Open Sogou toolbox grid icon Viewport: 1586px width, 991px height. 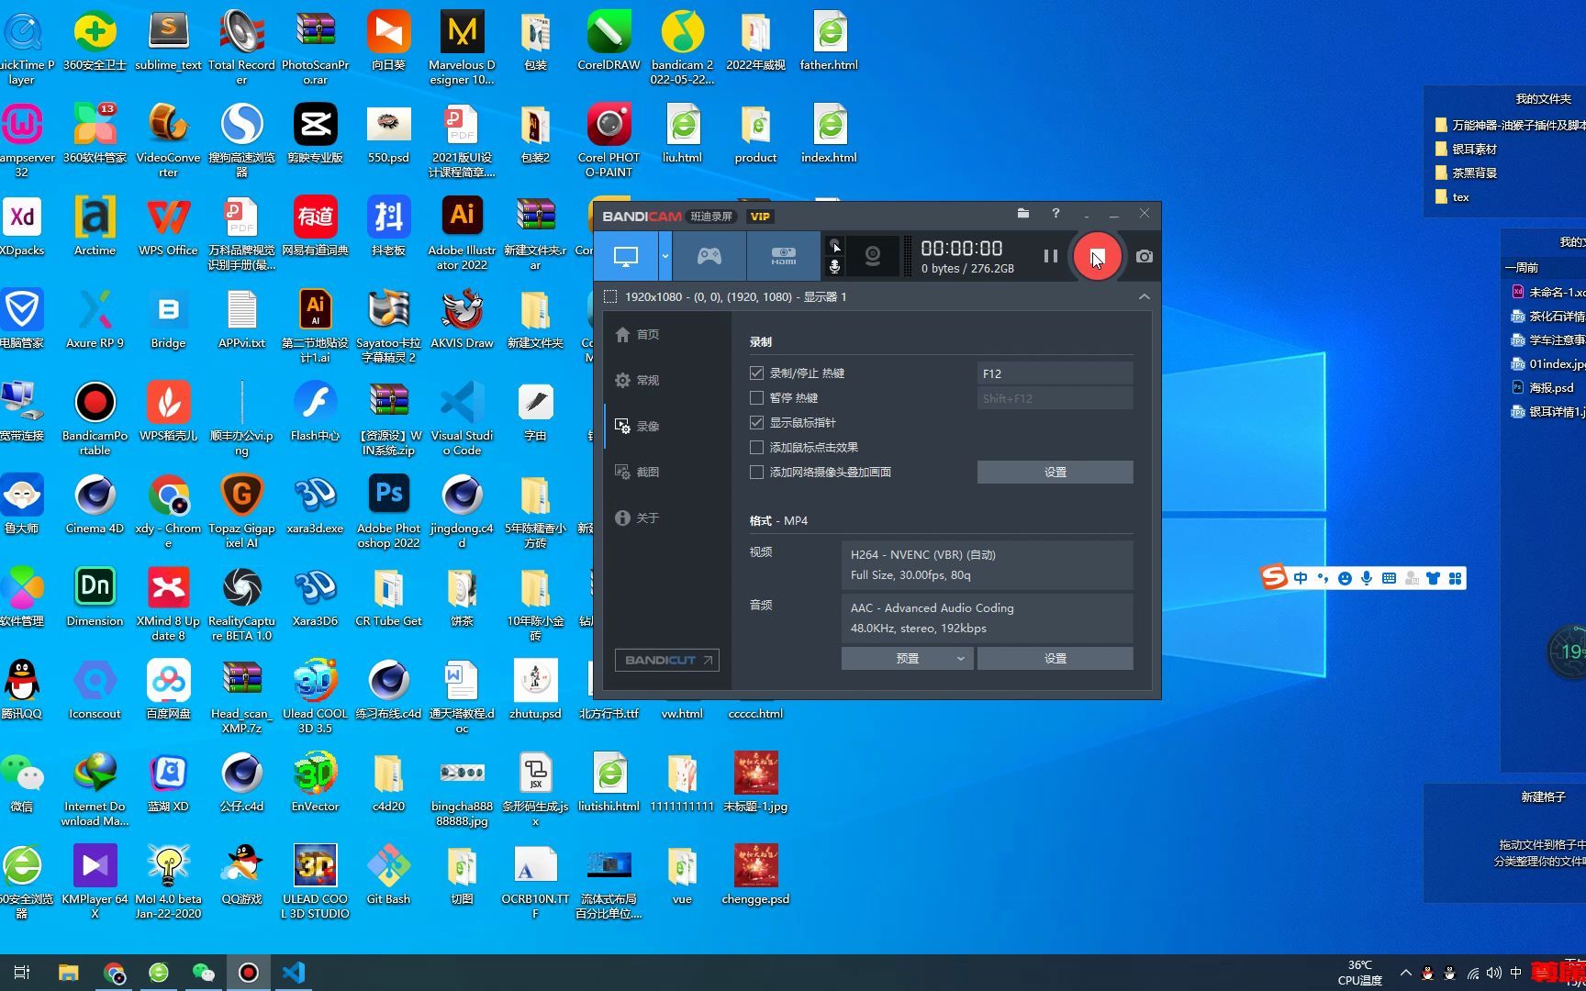[x=1455, y=578]
